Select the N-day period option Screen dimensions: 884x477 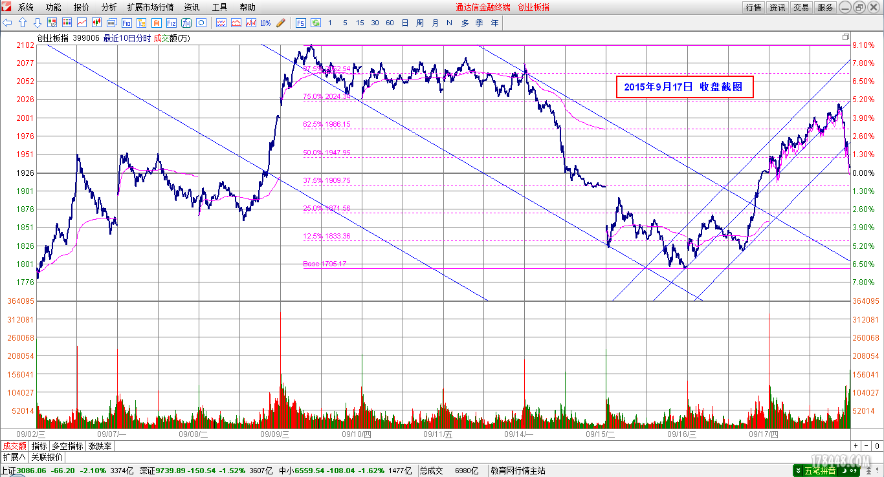pyautogui.click(x=449, y=23)
